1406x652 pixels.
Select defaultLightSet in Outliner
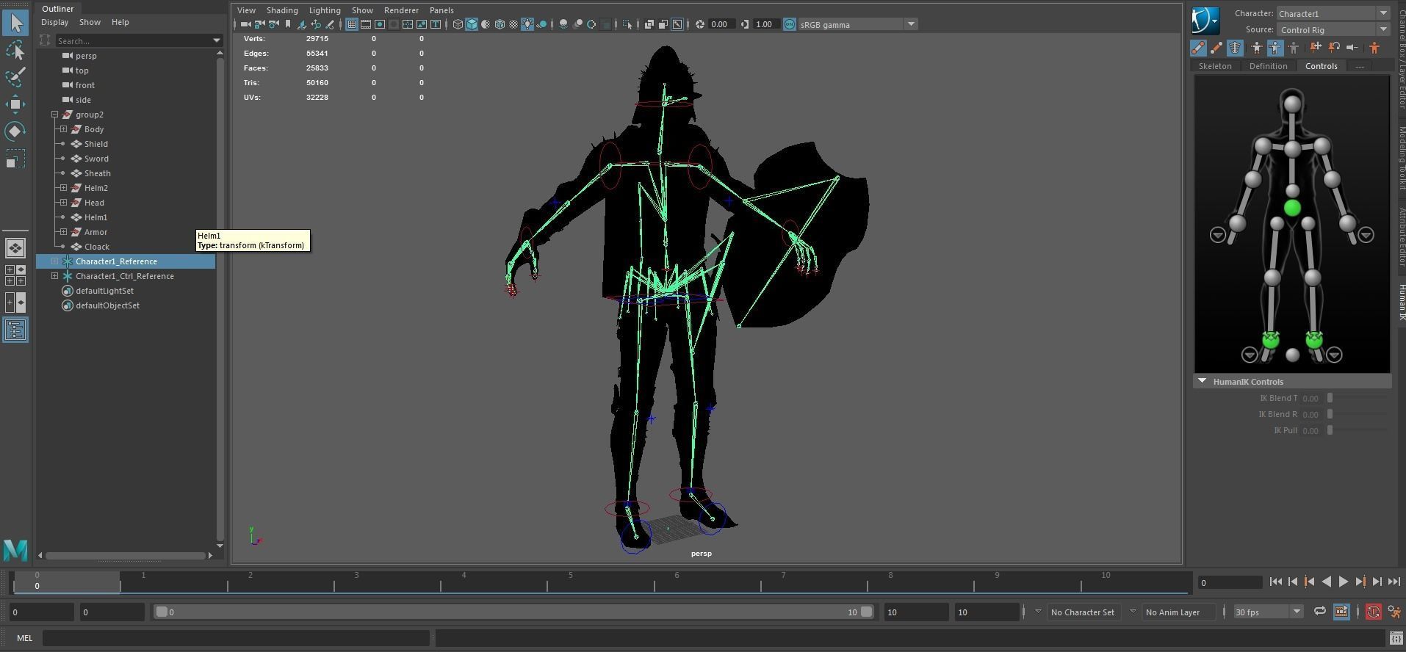point(104,291)
